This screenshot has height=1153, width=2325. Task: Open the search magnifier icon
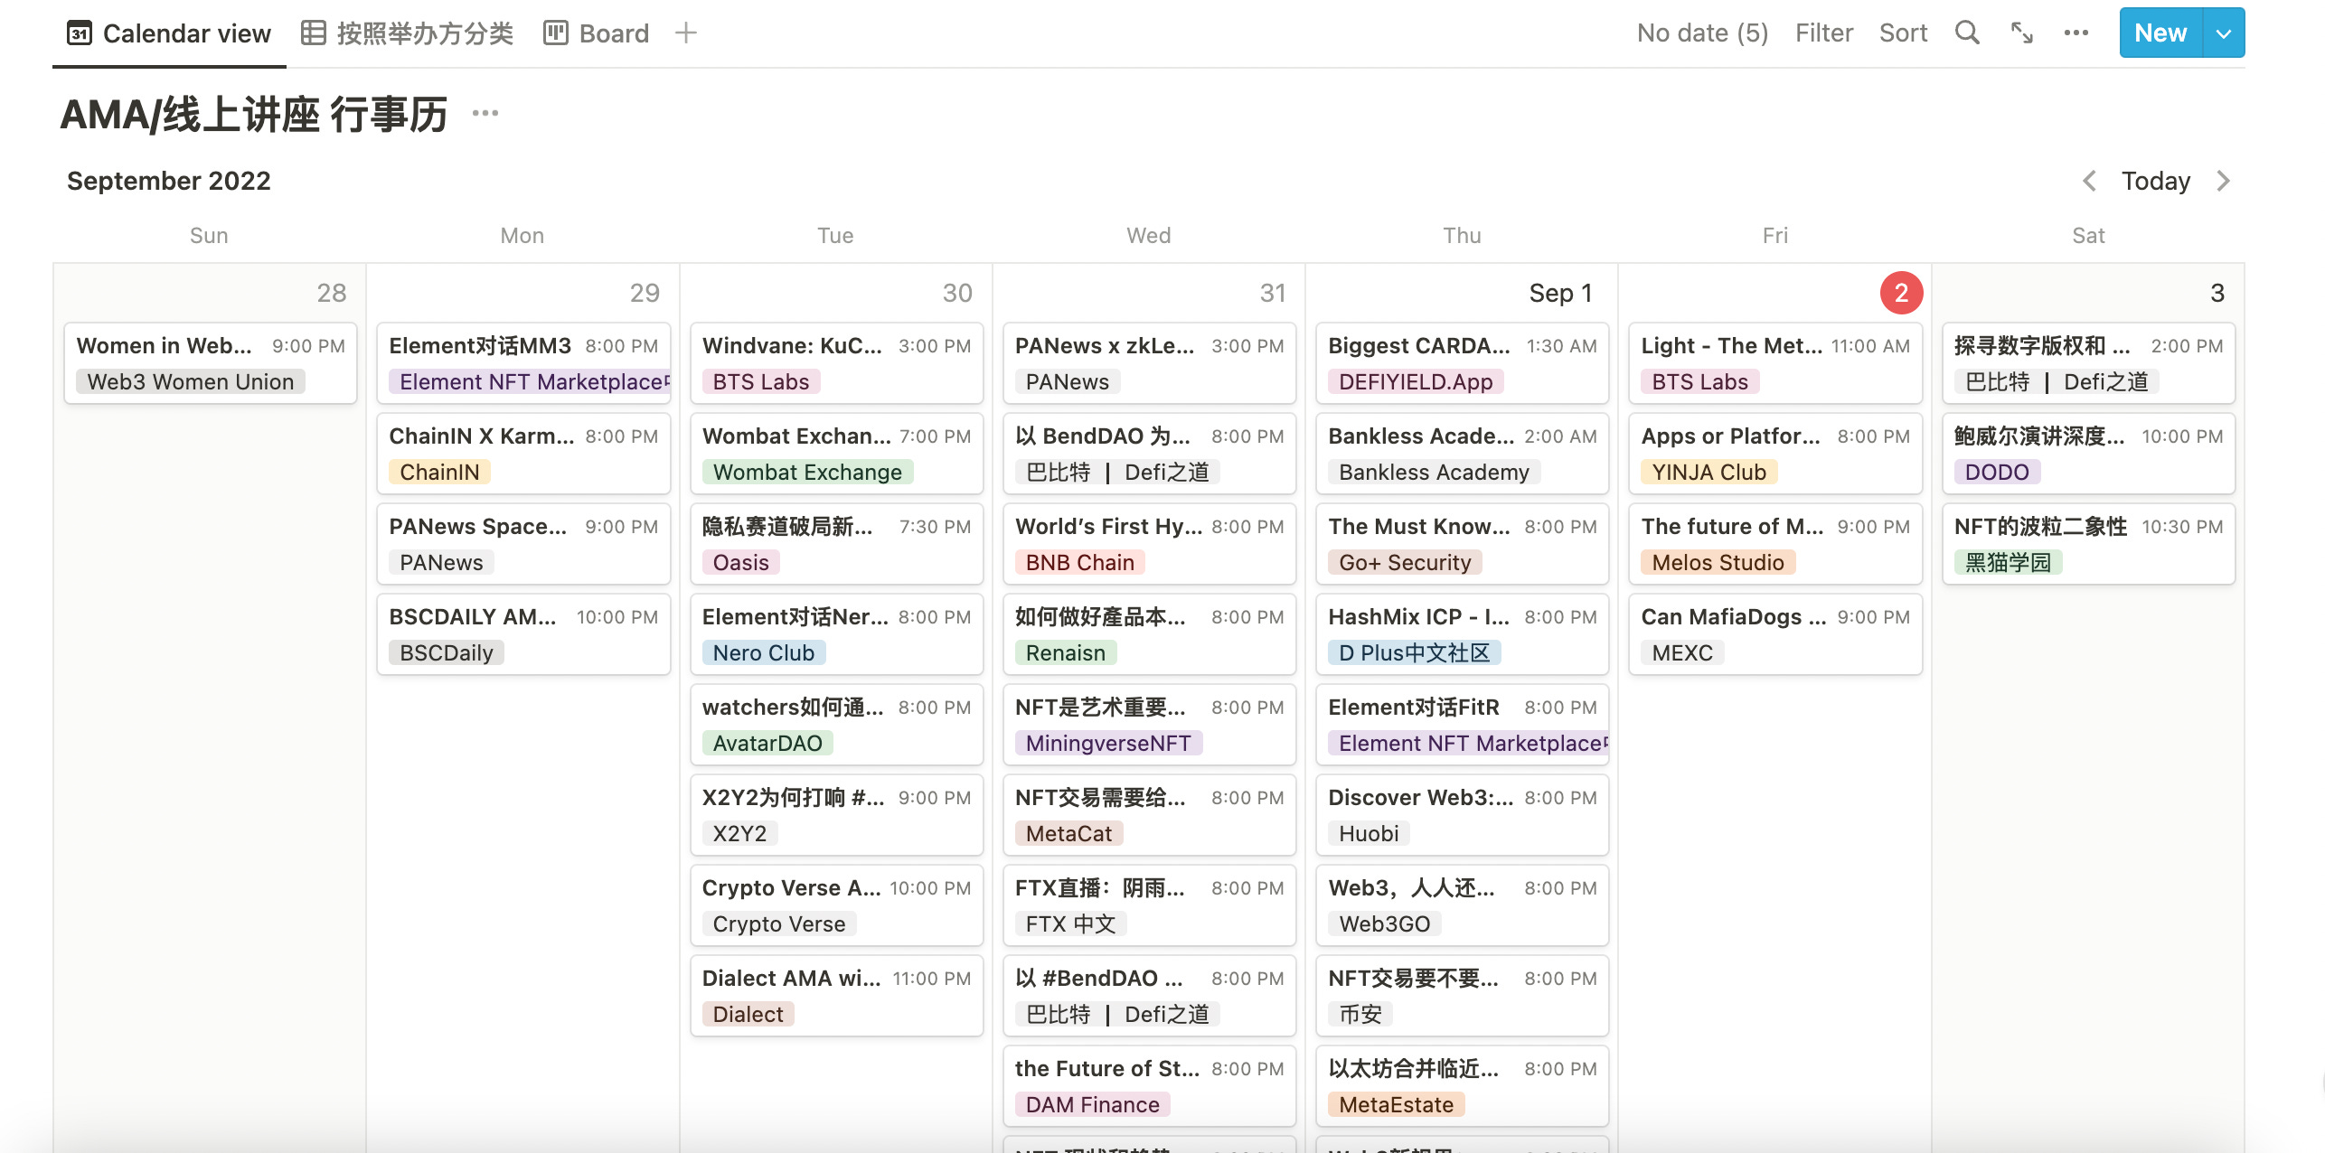(x=1967, y=33)
